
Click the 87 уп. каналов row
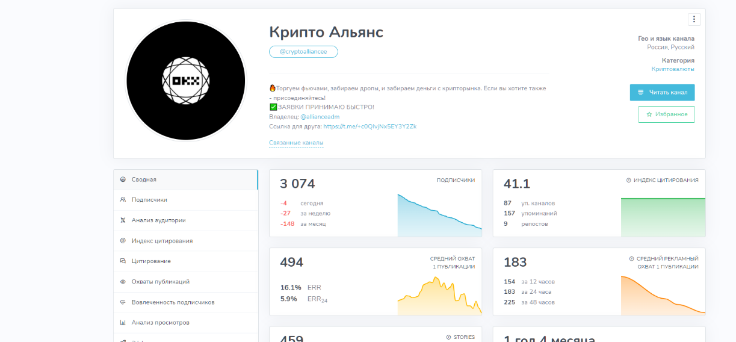530,203
